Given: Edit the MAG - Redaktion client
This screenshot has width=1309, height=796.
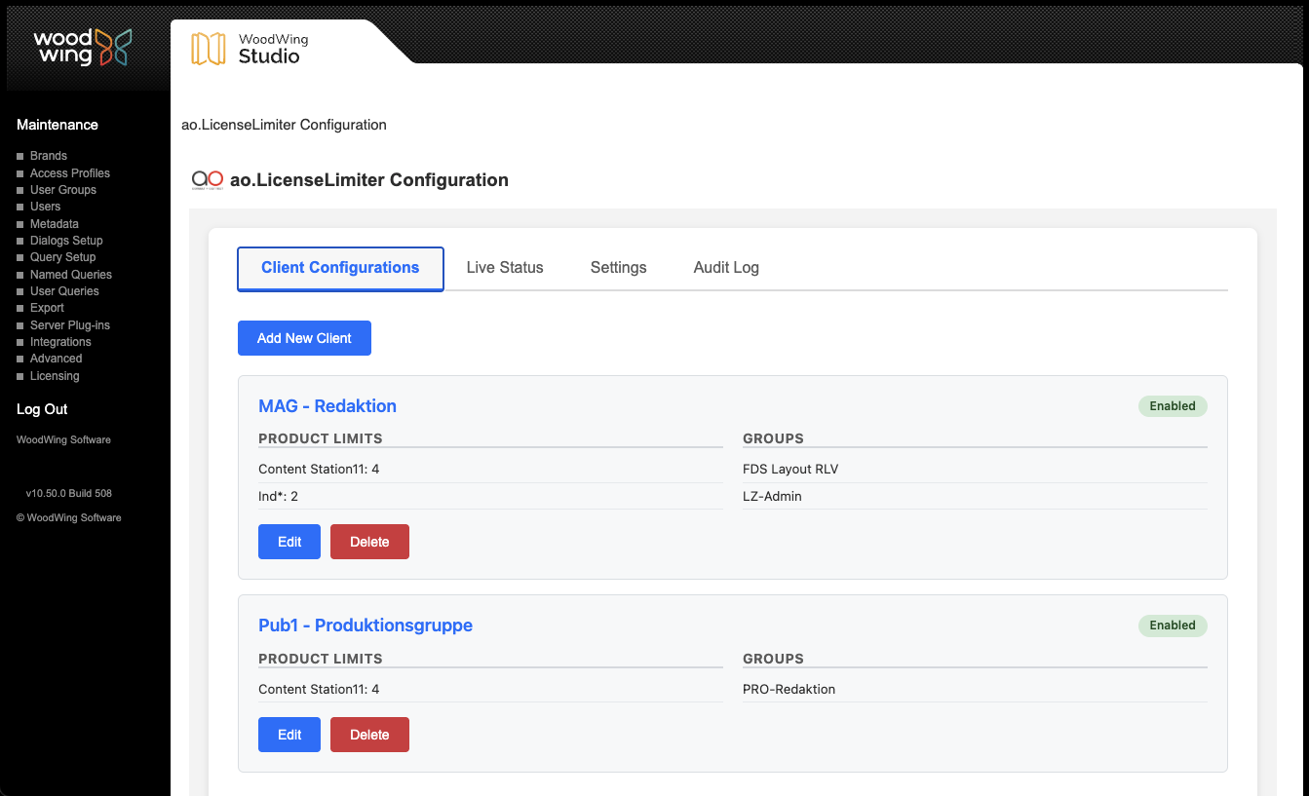Looking at the screenshot, I should (x=289, y=542).
